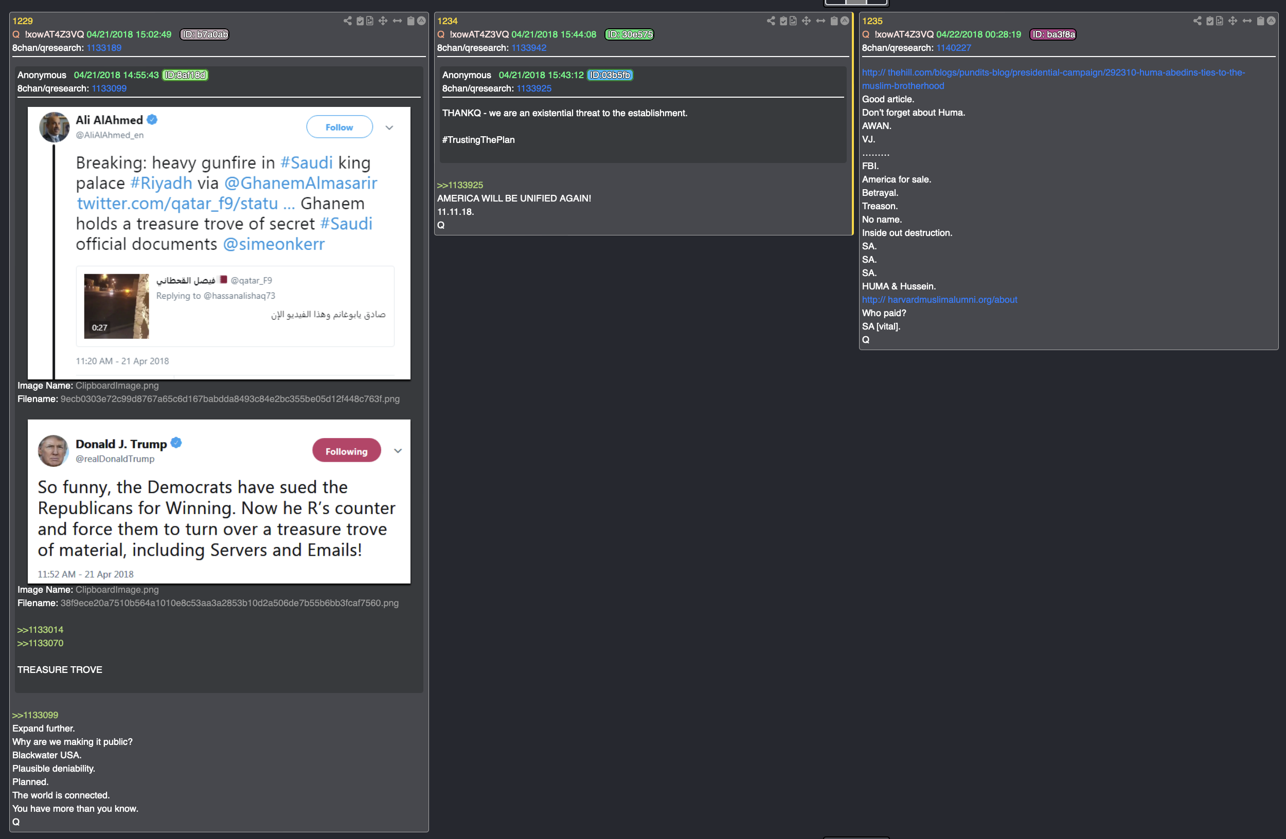Click '#TrustingThePlan' text
Image resolution: width=1286 pixels, height=839 pixels.
(478, 140)
